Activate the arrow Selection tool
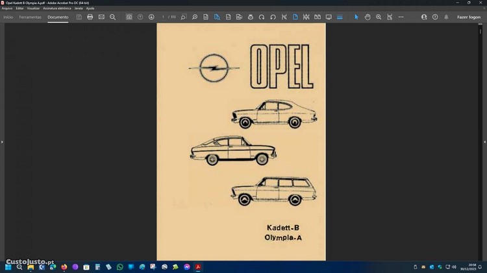This screenshot has width=487, height=273. pos(356,17)
